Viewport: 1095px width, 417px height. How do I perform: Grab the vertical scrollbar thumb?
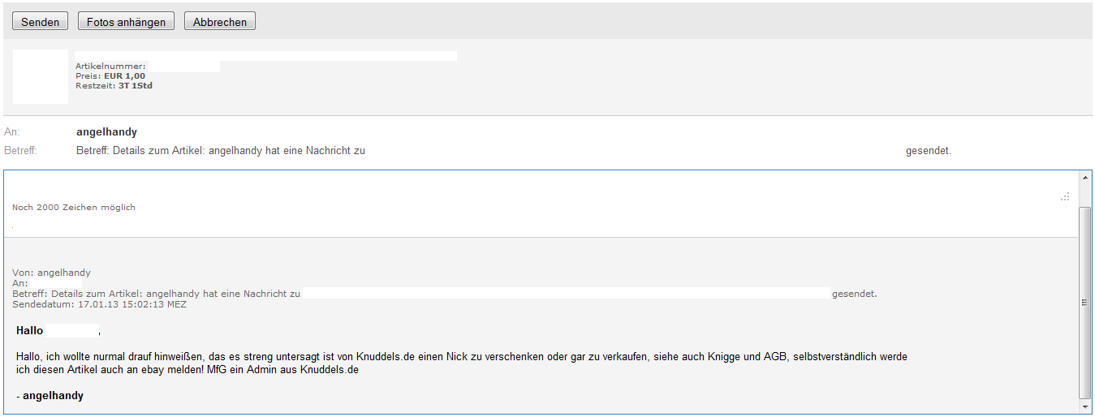coord(1084,301)
